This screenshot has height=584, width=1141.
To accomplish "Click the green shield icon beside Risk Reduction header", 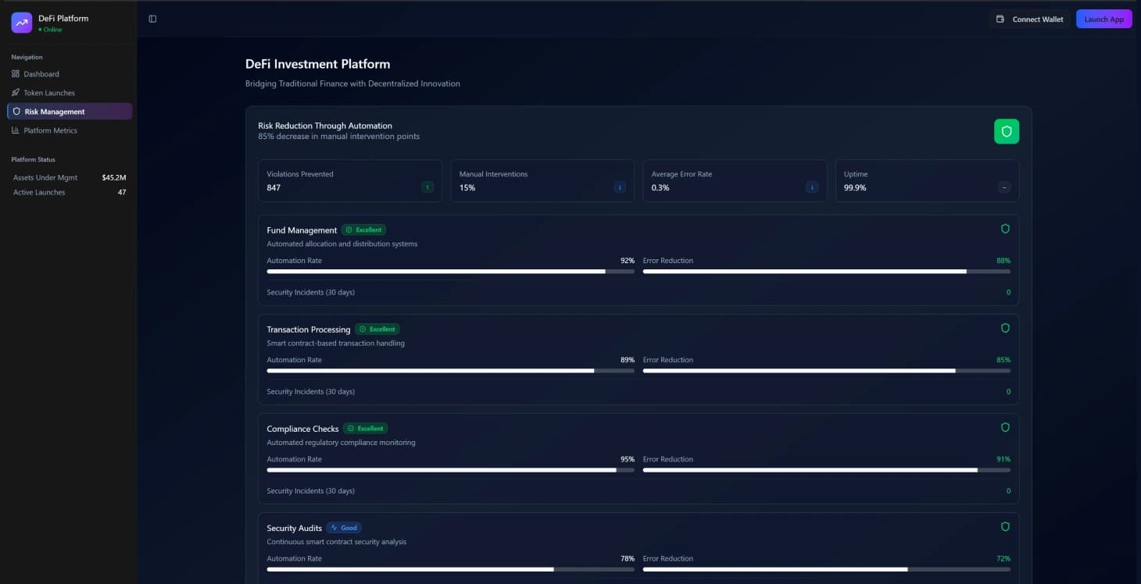I will [x=1007, y=131].
